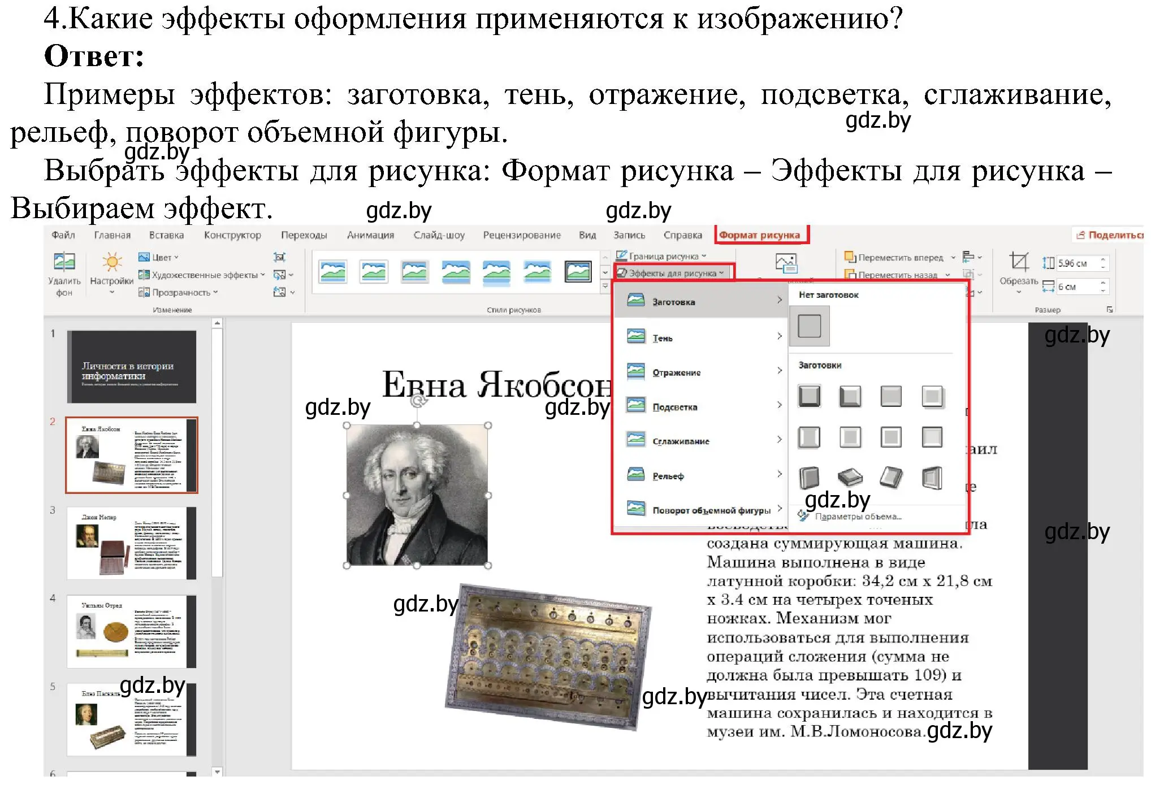1151x785 pixels.
Task: Click the Удалить фон (Remove Background) icon
Action: [x=64, y=262]
